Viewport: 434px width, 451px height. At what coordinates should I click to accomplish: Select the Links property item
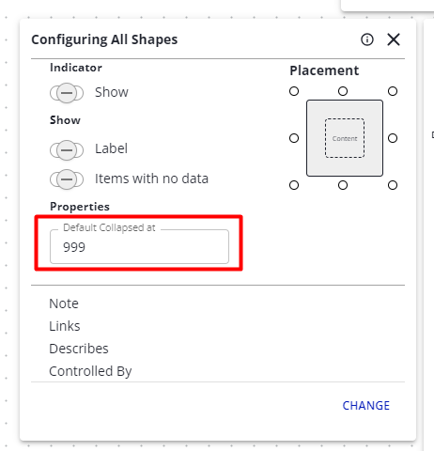pos(65,326)
